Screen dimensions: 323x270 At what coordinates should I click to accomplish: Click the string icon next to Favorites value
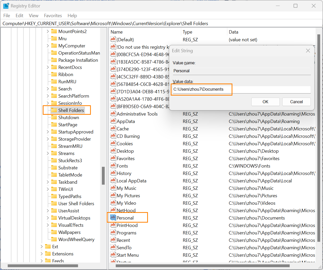pos(113,158)
